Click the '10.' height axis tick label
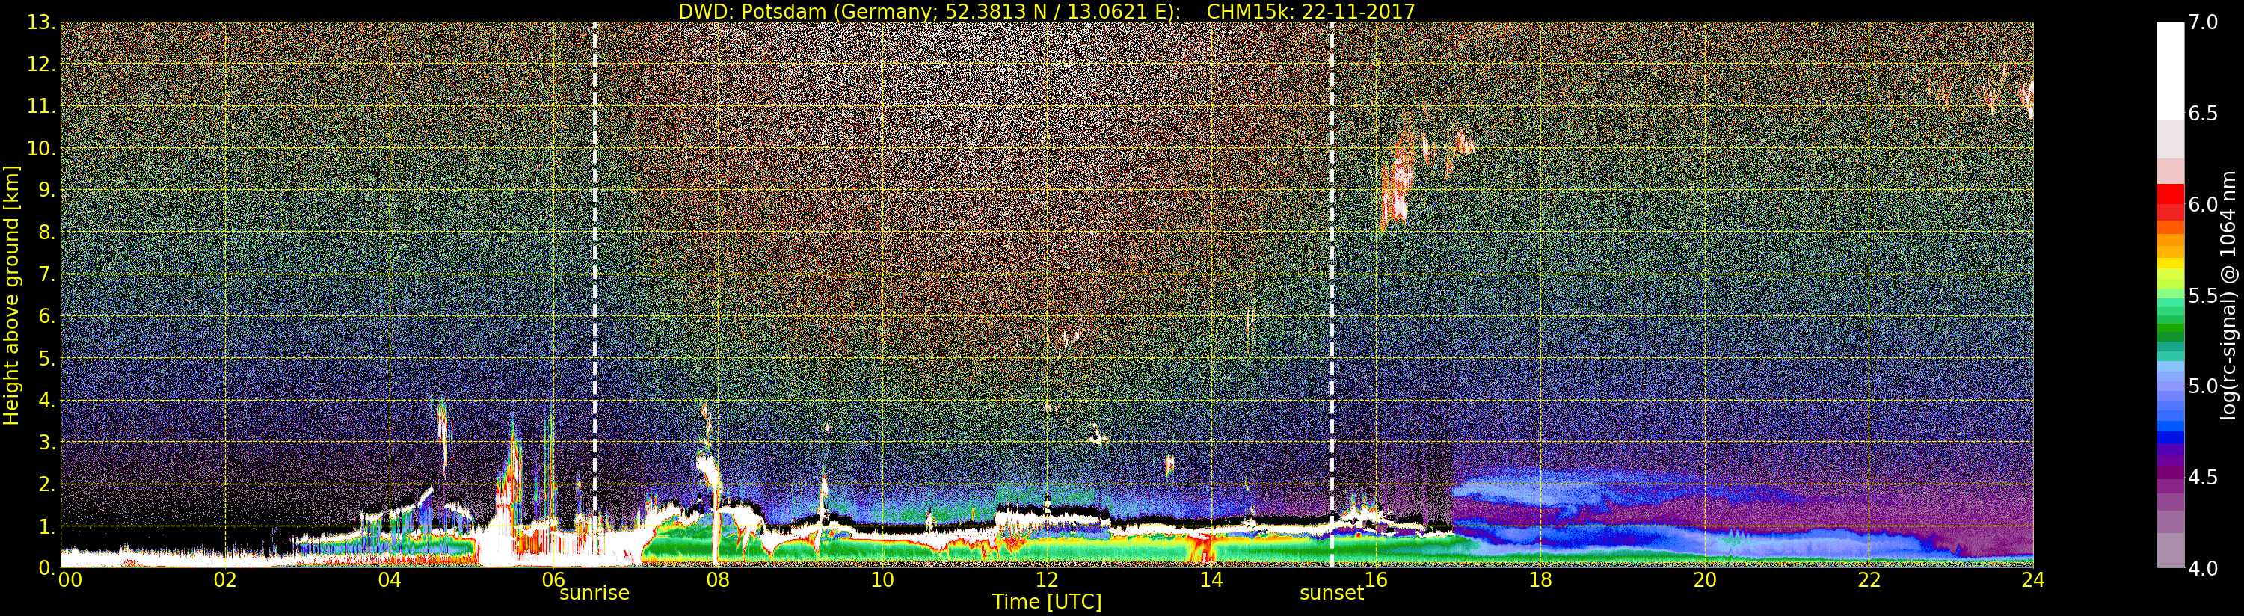This screenshot has width=2244, height=616. (x=41, y=148)
